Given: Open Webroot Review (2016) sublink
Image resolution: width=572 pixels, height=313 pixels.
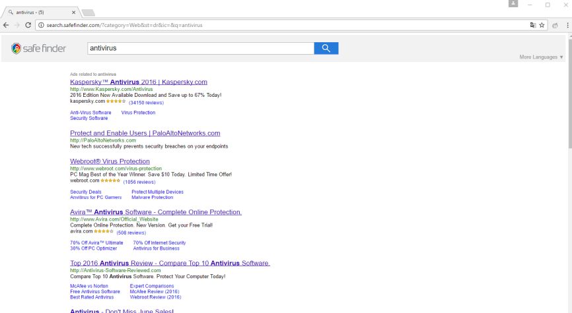Looking at the screenshot, I should (x=155, y=297).
